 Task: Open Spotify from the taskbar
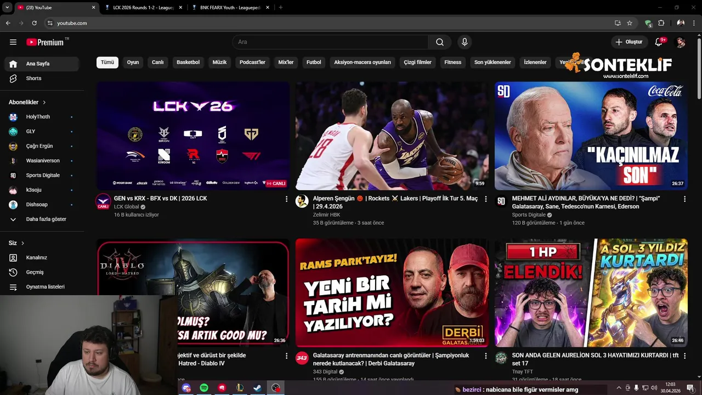tap(204, 388)
